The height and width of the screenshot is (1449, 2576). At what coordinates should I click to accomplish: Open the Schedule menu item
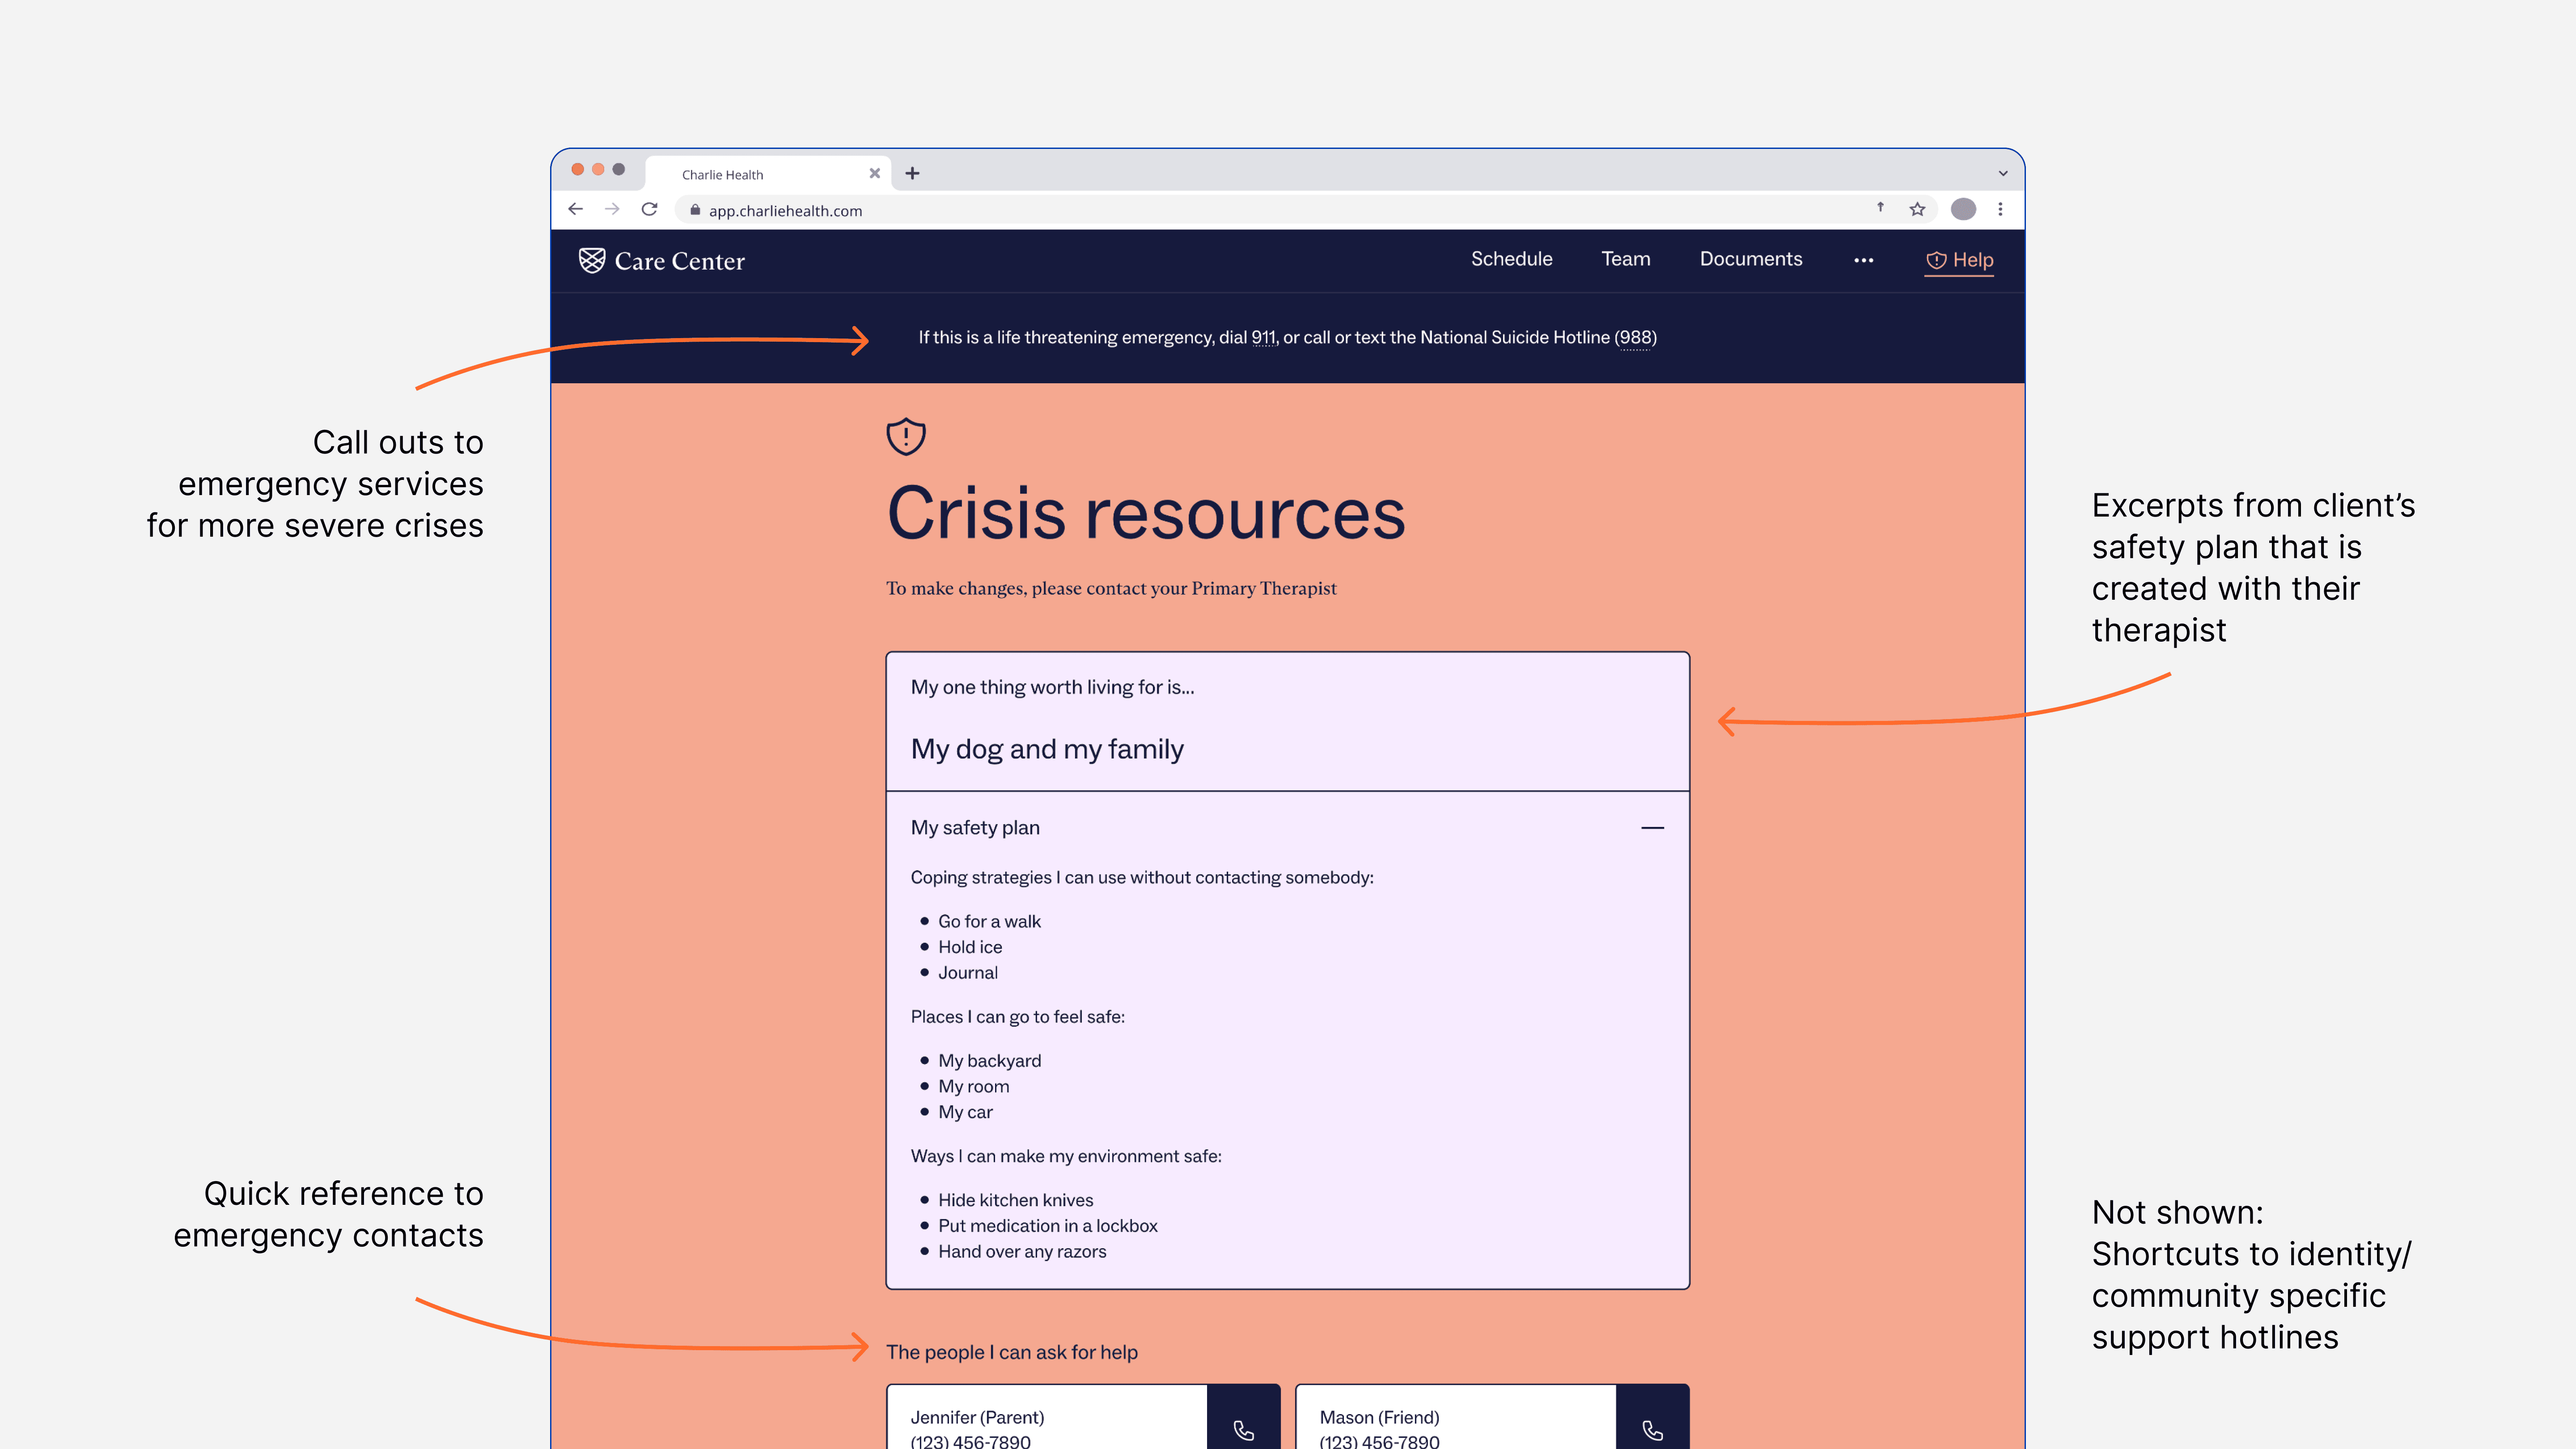point(1511,259)
